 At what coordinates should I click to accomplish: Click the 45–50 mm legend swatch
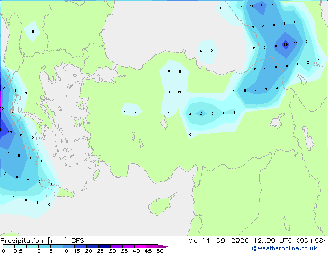pyautogui.click(x=152, y=246)
